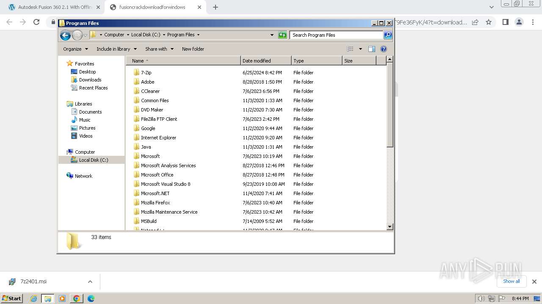Open Favorites in navigation pane

point(84,64)
